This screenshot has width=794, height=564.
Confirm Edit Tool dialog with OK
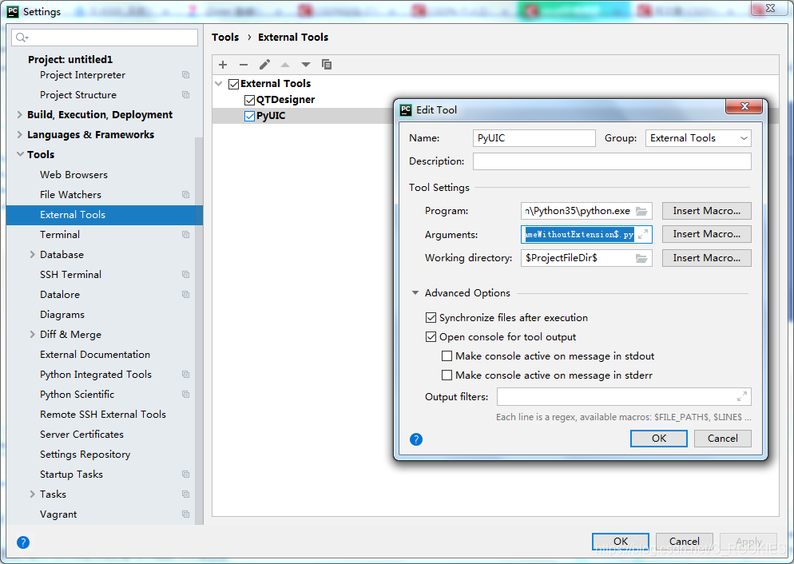[659, 439]
